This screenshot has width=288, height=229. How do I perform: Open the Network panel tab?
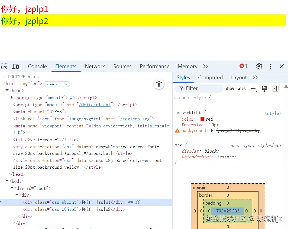click(95, 66)
